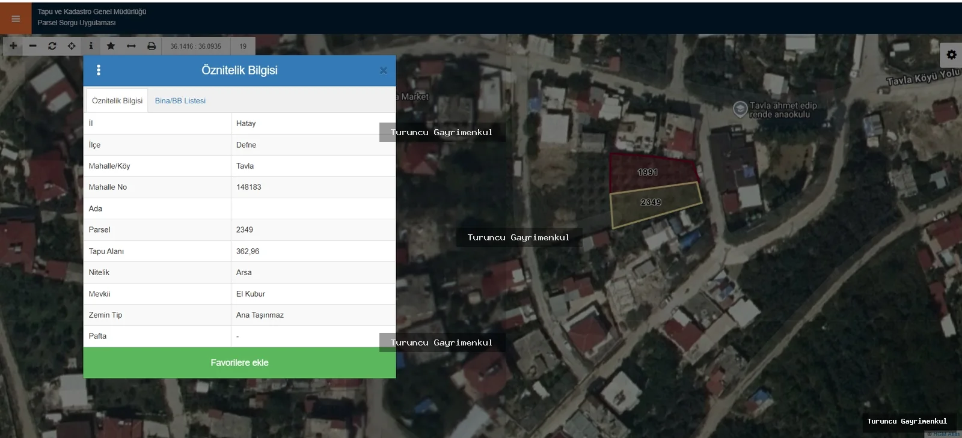Click the Mahalle/Köy field label
Screen dimensions: 962x438
[x=109, y=166]
